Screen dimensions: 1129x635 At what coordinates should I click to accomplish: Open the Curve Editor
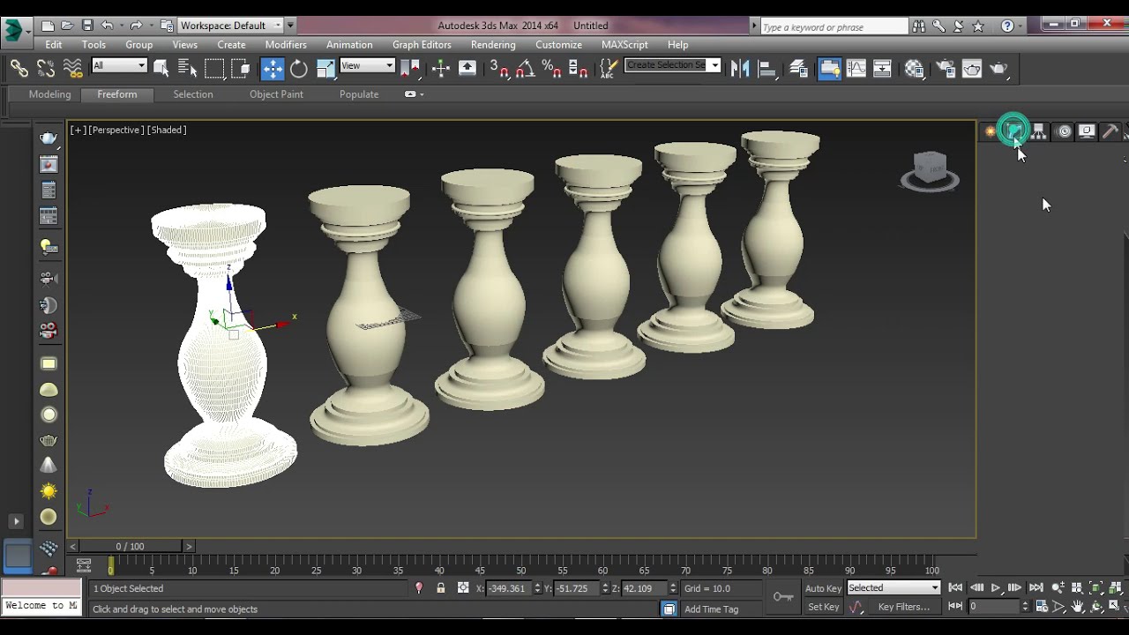pos(856,69)
